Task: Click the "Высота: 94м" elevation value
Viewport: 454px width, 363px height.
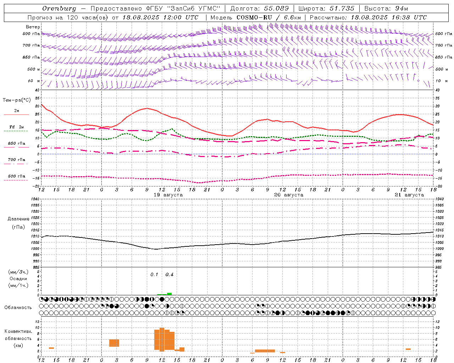Action: coord(386,9)
